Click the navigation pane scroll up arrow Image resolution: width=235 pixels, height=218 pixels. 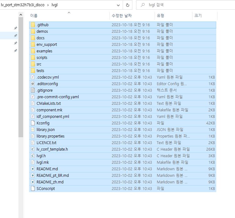point(21,15)
